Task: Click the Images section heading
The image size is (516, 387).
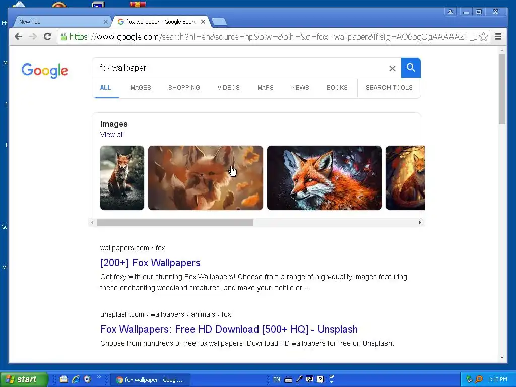Action: [114, 124]
